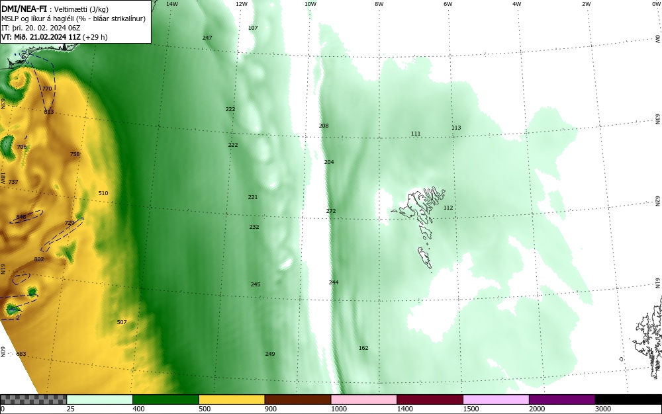
Task: Click the 12W longitude label
Action: (x=241, y=4)
